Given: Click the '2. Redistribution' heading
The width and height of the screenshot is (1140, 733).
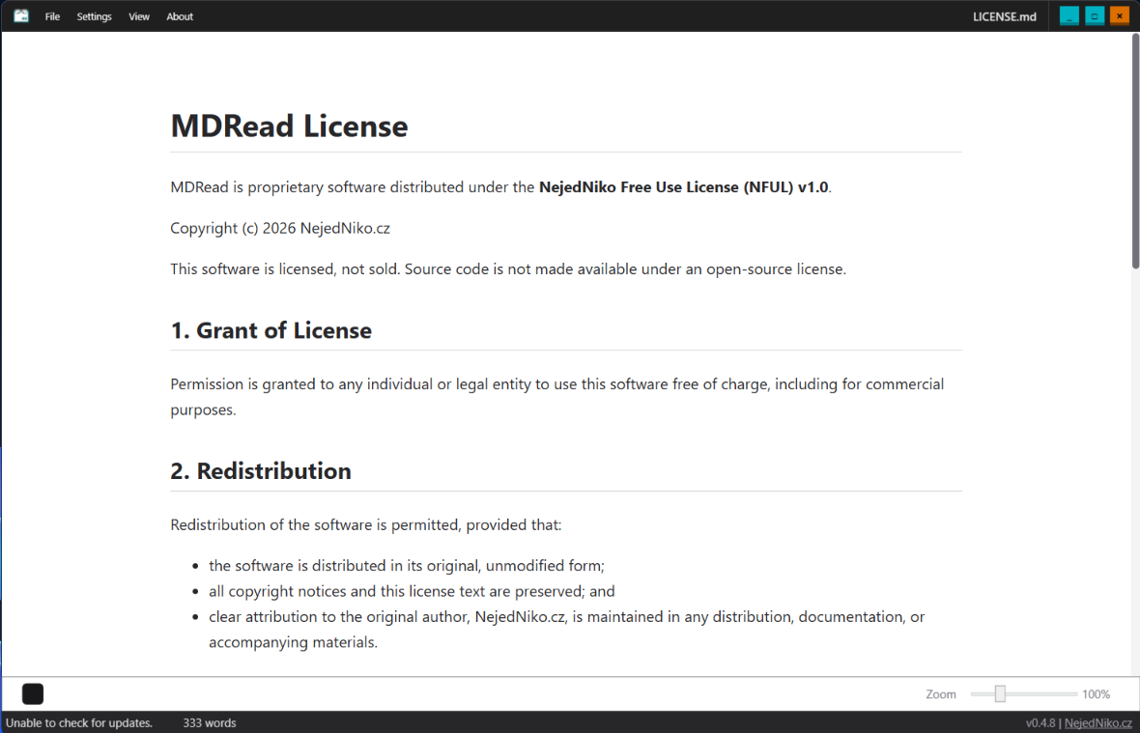Looking at the screenshot, I should pyautogui.click(x=261, y=470).
